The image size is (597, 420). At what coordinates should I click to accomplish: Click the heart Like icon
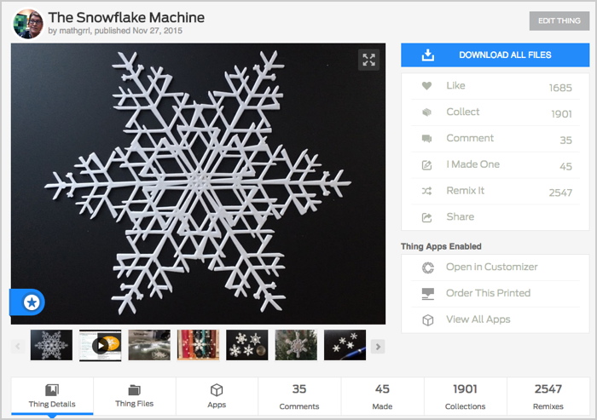426,86
